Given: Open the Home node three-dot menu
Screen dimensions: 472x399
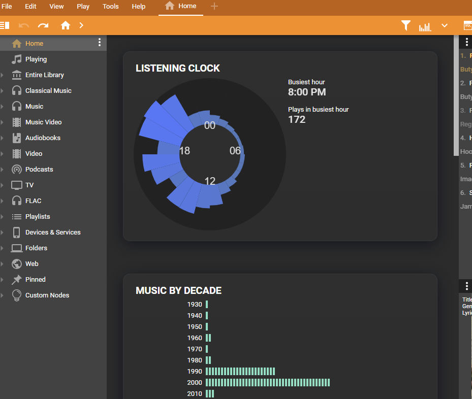Looking at the screenshot, I should [x=100, y=43].
